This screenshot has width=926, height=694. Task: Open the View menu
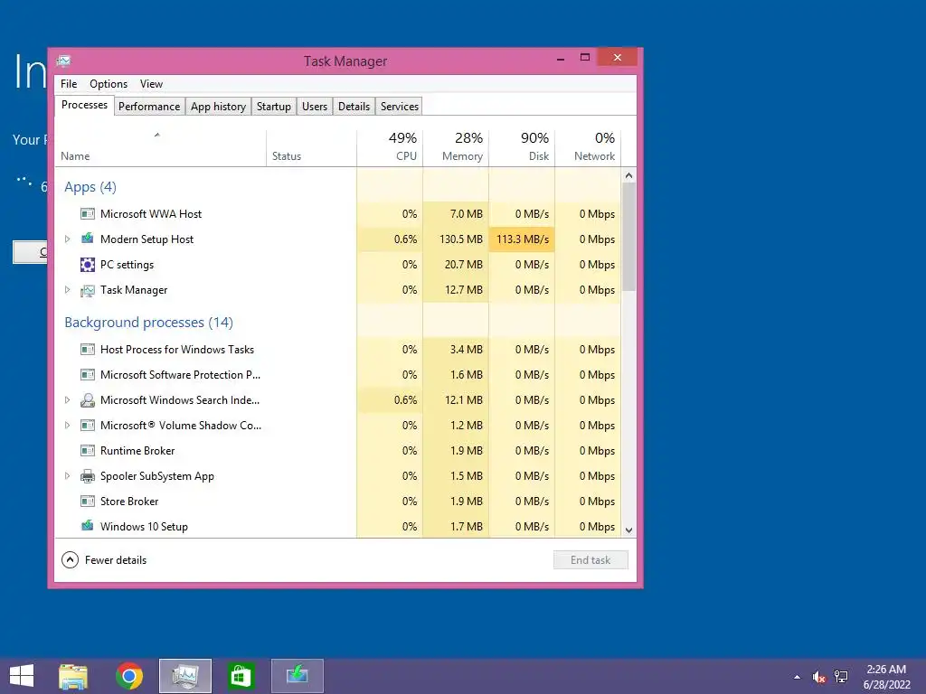click(x=151, y=84)
